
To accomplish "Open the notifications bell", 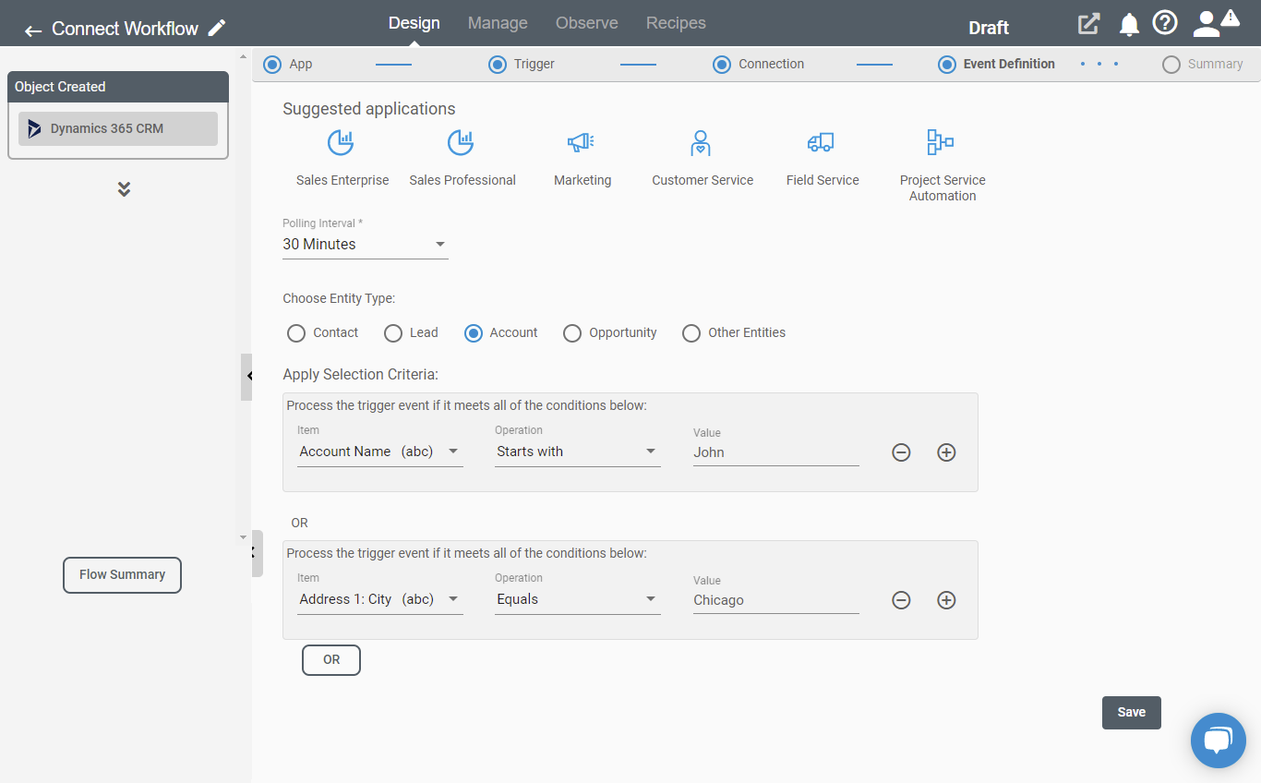I will pos(1129,25).
